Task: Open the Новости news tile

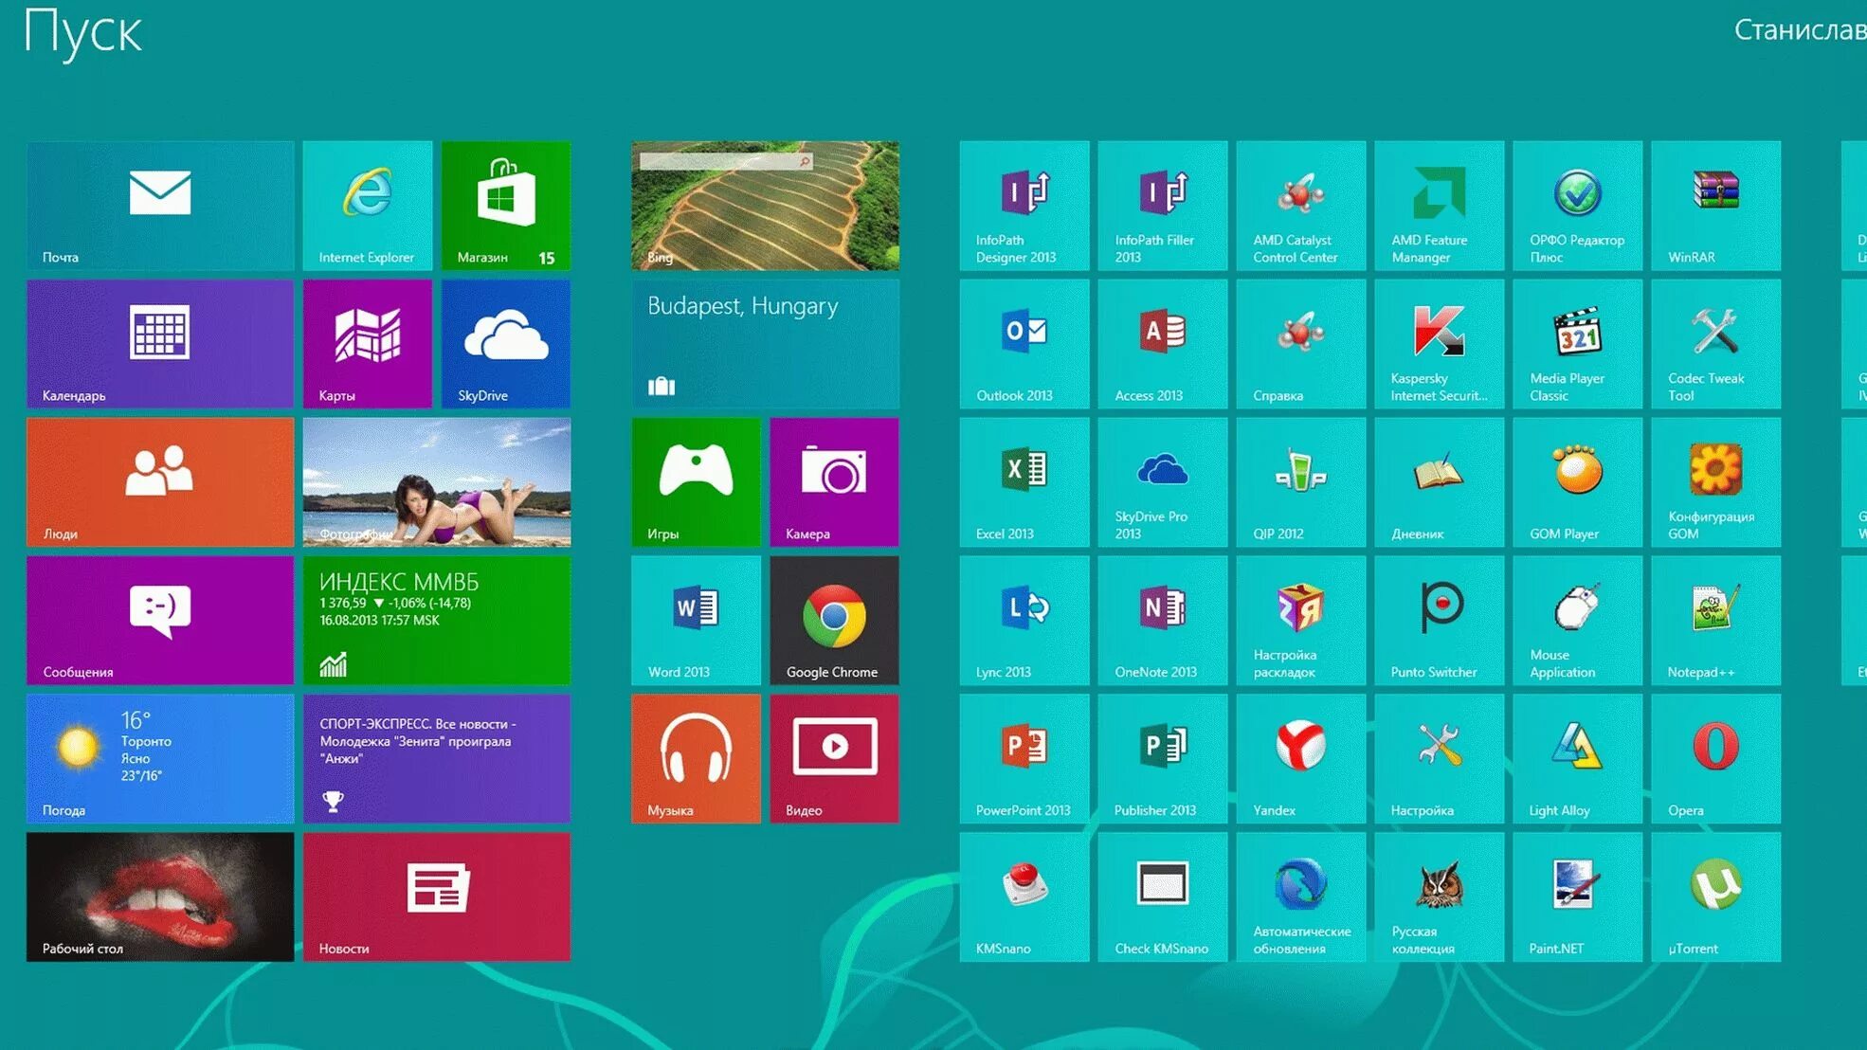Action: pyautogui.click(x=437, y=897)
